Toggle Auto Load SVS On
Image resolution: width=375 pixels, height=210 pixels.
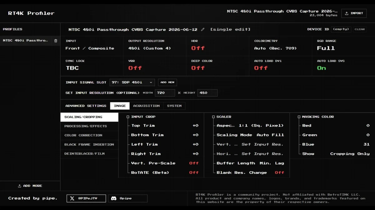pyautogui.click(x=322, y=68)
